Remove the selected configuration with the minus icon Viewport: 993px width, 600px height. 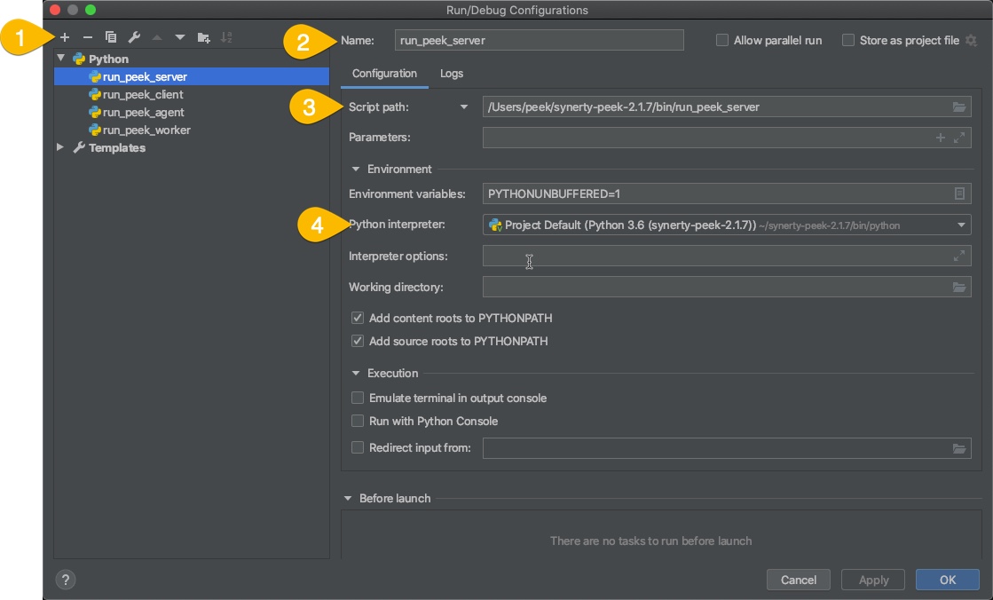click(87, 37)
